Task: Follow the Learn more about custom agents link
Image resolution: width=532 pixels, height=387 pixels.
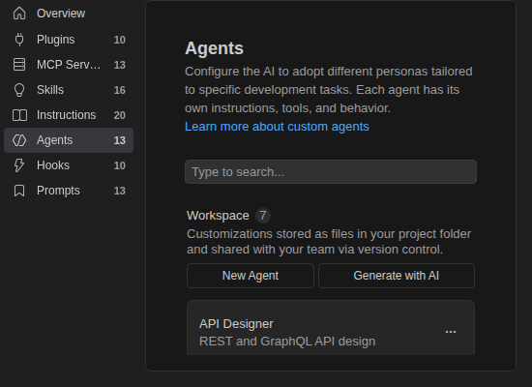Action: 277,127
